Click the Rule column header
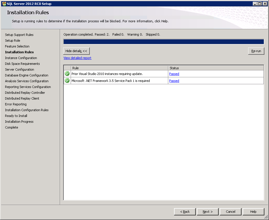 [119, 68]
